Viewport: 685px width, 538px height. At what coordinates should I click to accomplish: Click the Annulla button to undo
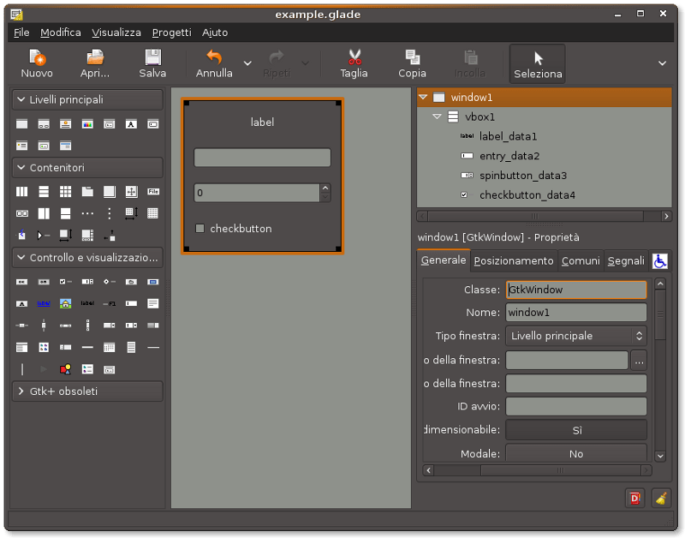coord(213,63)
